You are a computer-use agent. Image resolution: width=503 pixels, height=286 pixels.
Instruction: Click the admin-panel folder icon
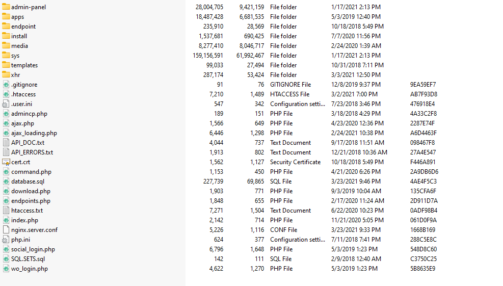[6, 7]
